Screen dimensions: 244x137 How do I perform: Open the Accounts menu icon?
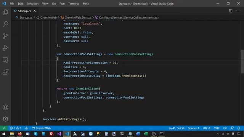[x=5, y=107]
